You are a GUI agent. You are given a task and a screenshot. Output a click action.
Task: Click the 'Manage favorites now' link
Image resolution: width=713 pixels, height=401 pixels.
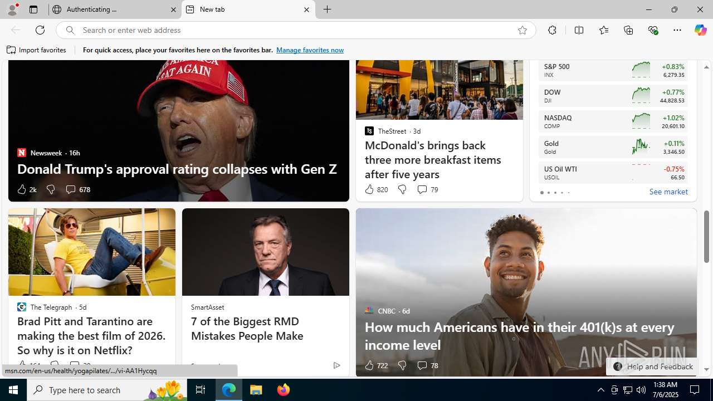point(310,50)
